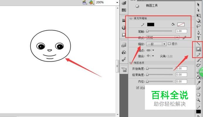
Task: Select the Text tool
Action: coord(198,38)
